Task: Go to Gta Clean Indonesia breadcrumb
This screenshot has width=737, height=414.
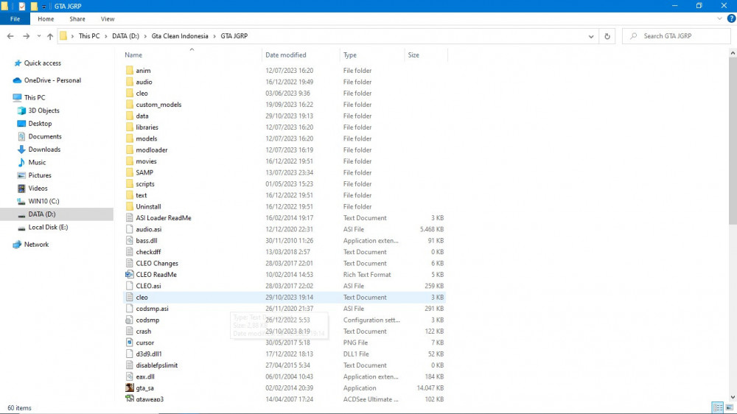Action: tap(180, 36)
